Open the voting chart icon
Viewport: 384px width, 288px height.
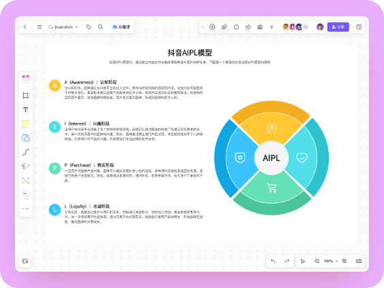pyautogui.click(x=260, y=27)
